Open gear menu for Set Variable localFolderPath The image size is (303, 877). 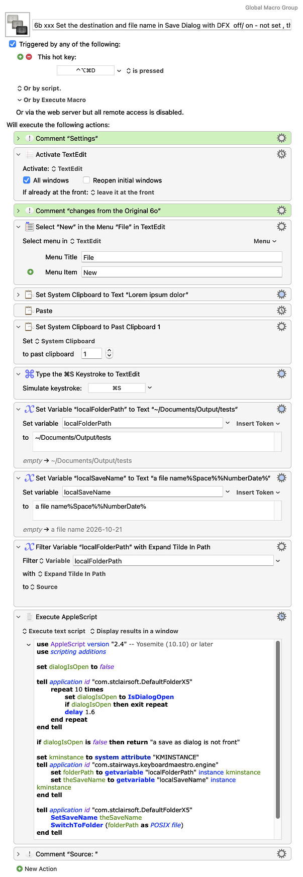pyautogui.click(x=281, y=409)
